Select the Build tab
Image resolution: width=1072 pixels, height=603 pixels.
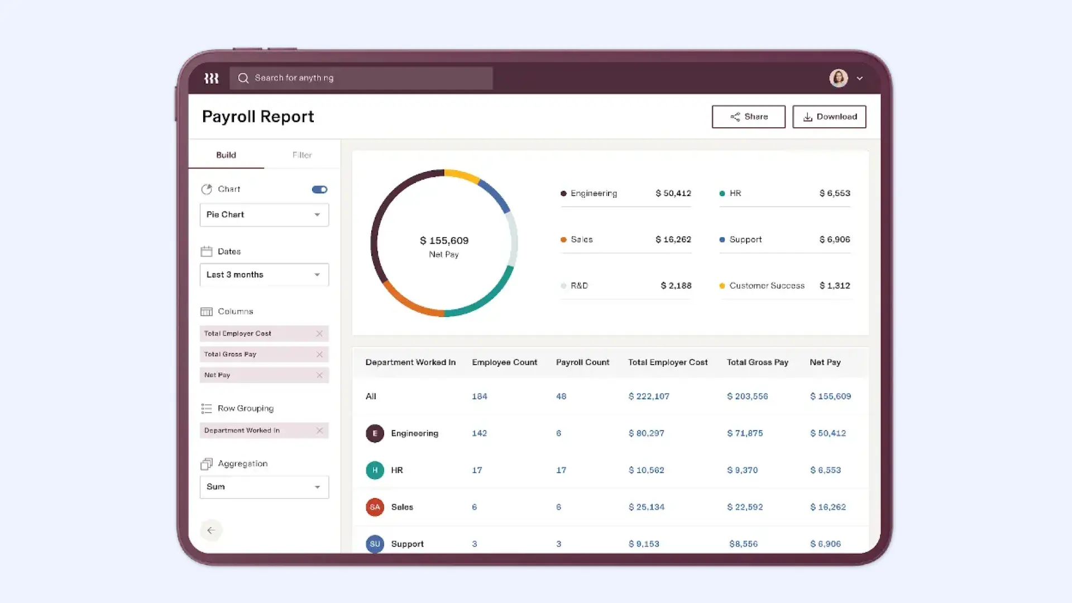(x=226, y=155)
